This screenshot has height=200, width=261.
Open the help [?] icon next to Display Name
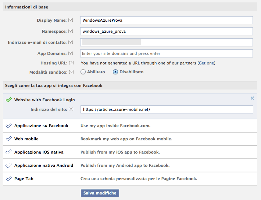[71, 20]
